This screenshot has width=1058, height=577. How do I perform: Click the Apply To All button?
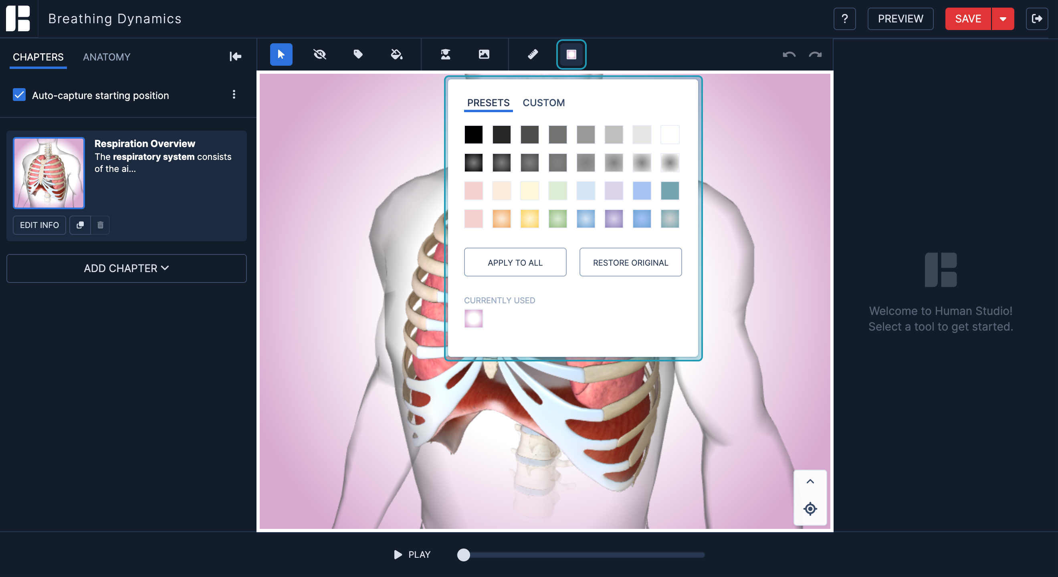point(515,262)
